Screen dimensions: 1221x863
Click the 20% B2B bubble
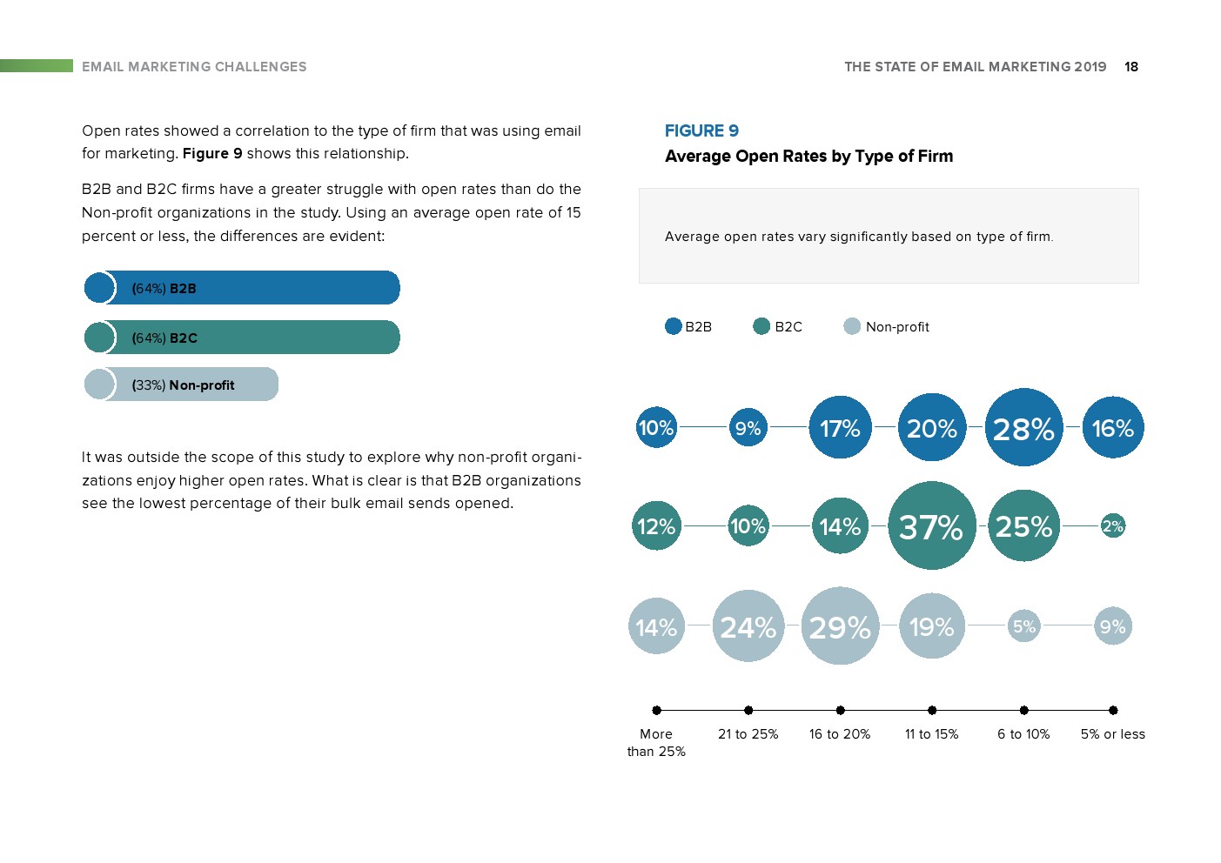click(931, 427)
